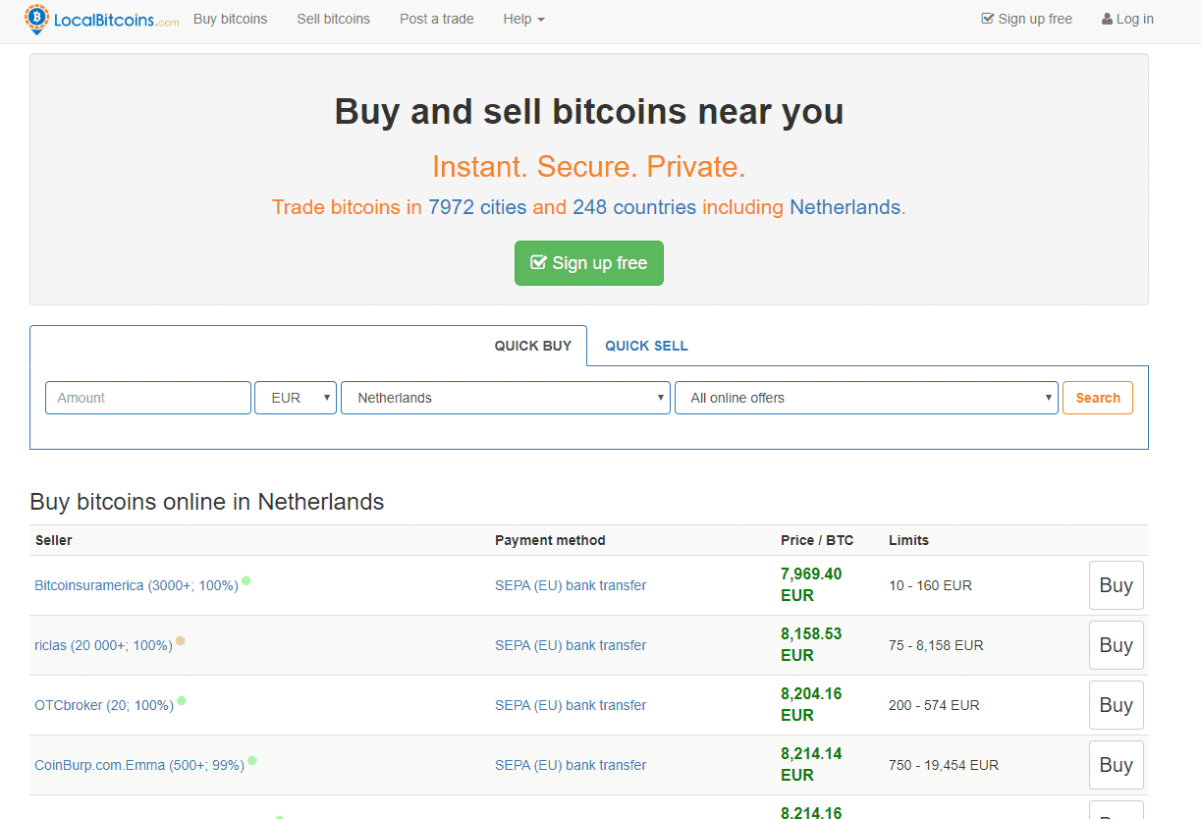Click SEPA bank transfer in riclas row
The height and width of the screenshot is (819, 1201).
point(571,645)
